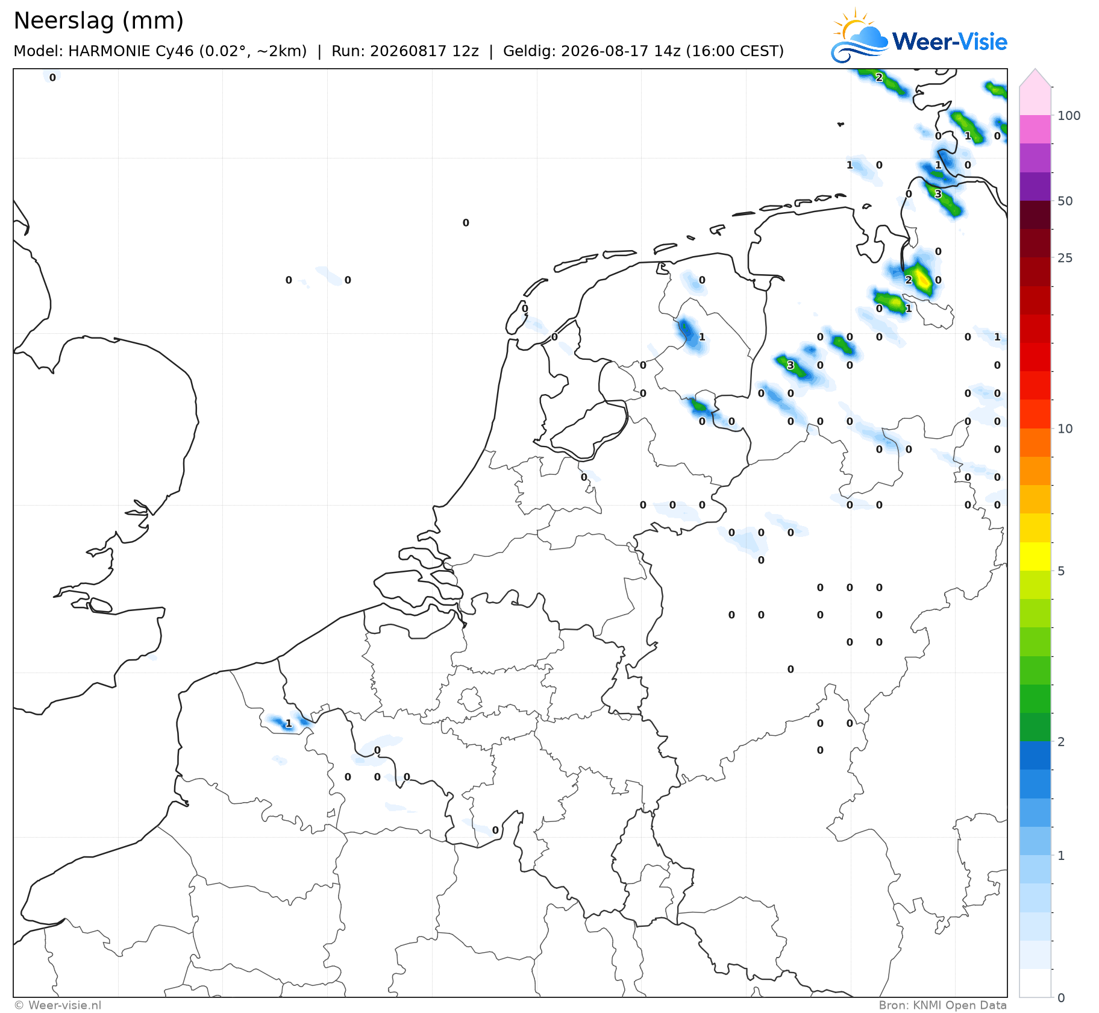1099x1013 pixels.
Task: Click the model run info subtitle line
Action: pyautogui.click(x=398, y=51)
